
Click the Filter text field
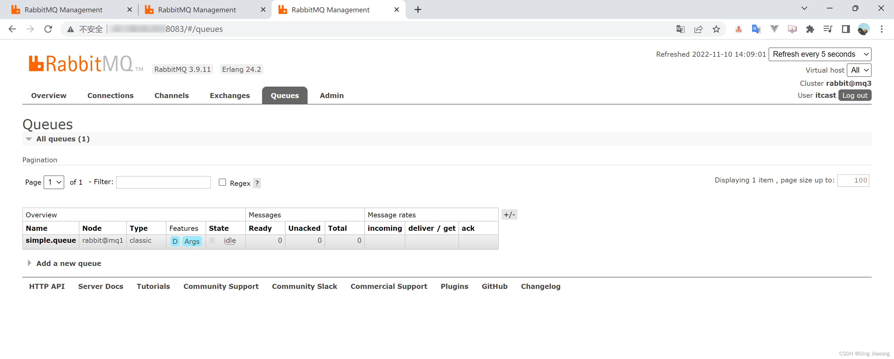point(163,182)
